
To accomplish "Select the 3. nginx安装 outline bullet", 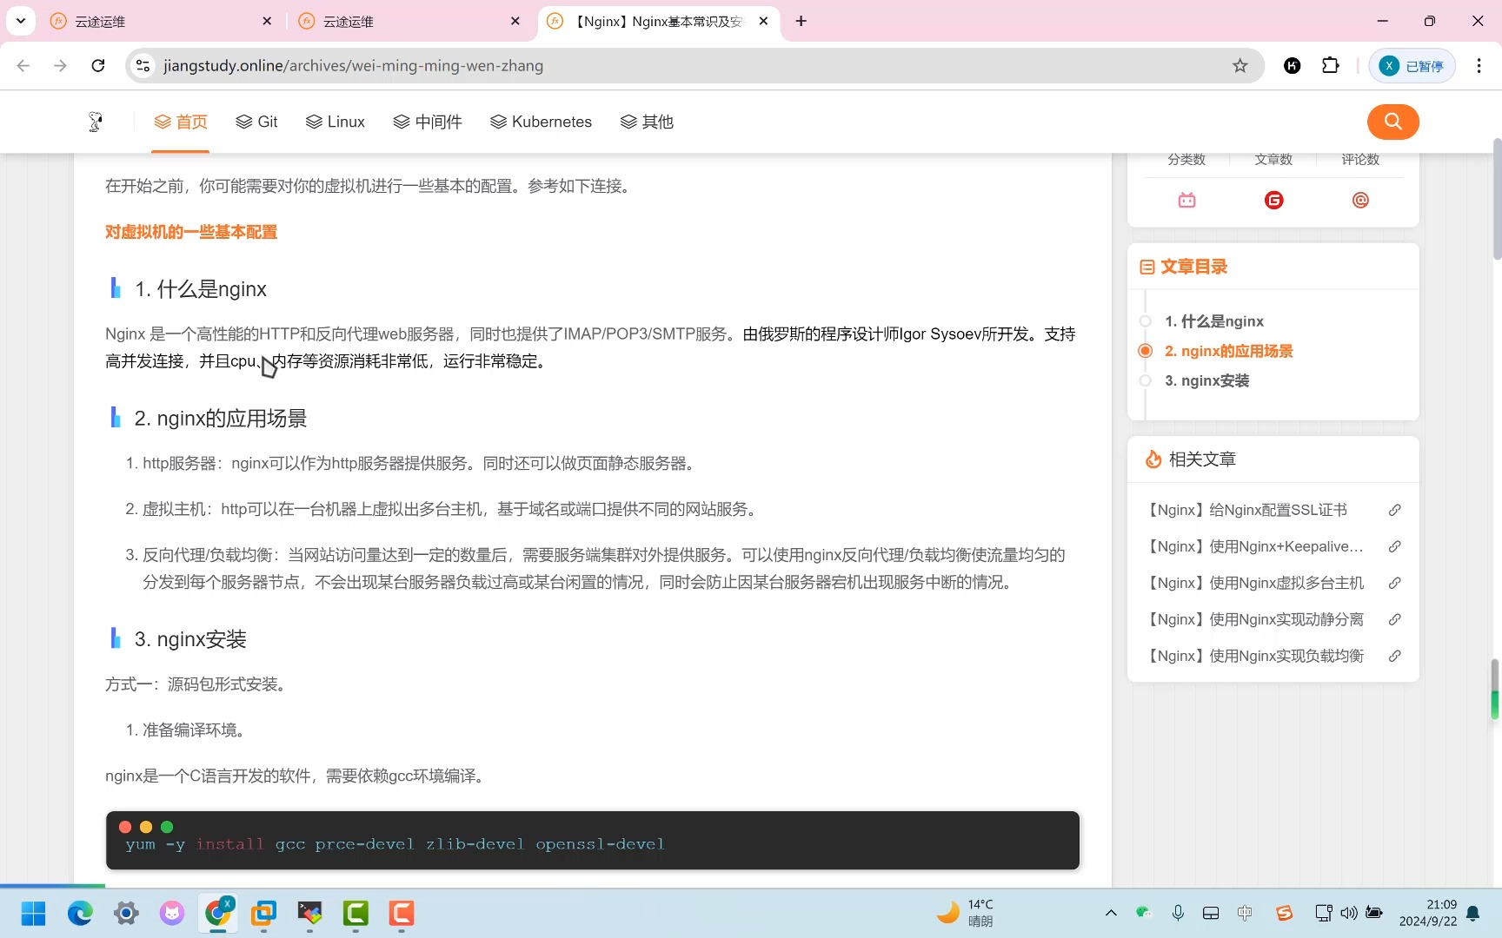I will pos(1145,380).
